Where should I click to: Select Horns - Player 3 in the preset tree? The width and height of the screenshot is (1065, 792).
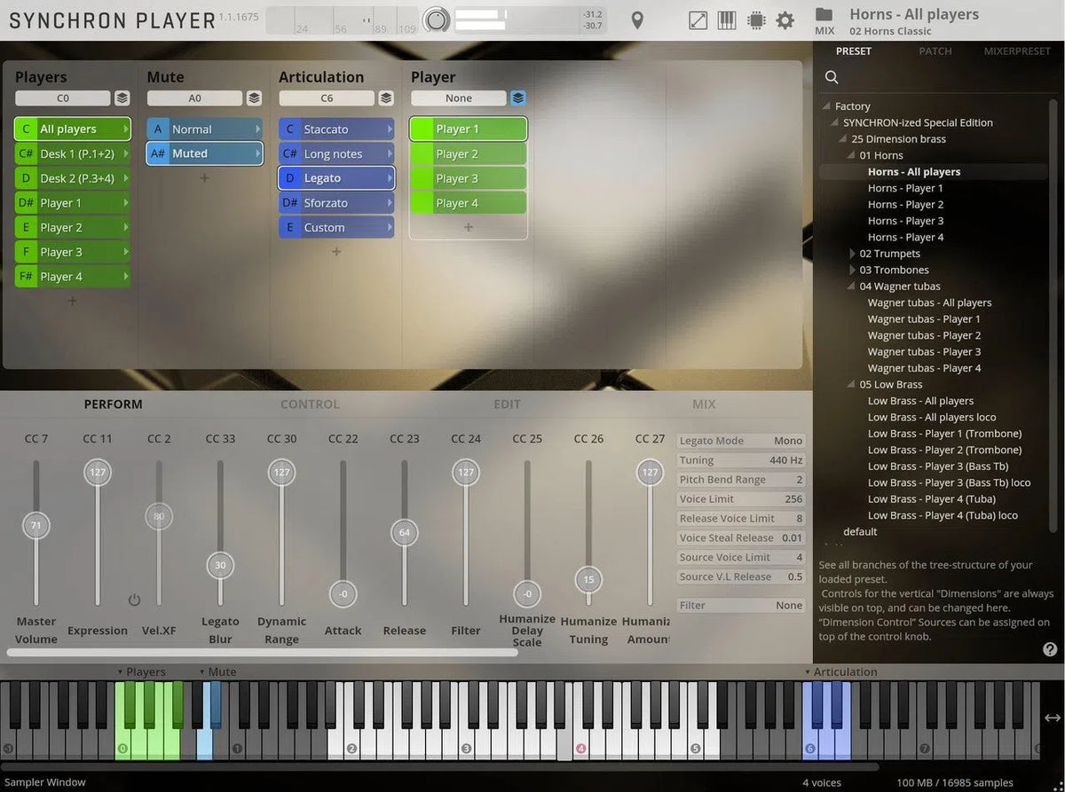[x=906, y=221]
